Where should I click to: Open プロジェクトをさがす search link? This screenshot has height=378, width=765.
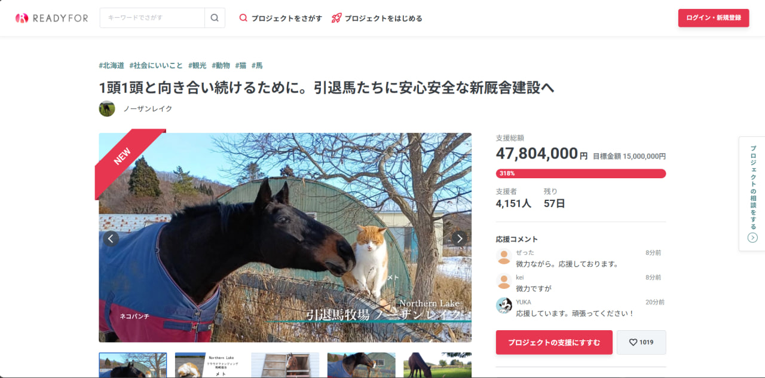click(x=280, y=19)
